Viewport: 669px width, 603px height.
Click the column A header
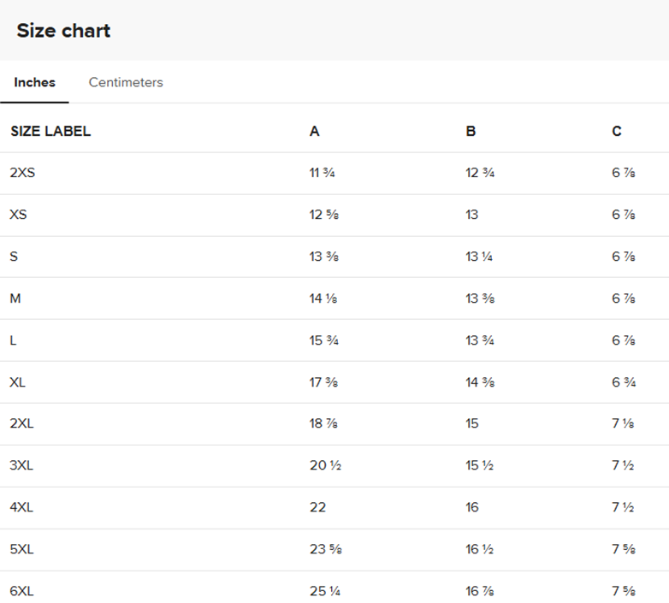tap(315, 132)
